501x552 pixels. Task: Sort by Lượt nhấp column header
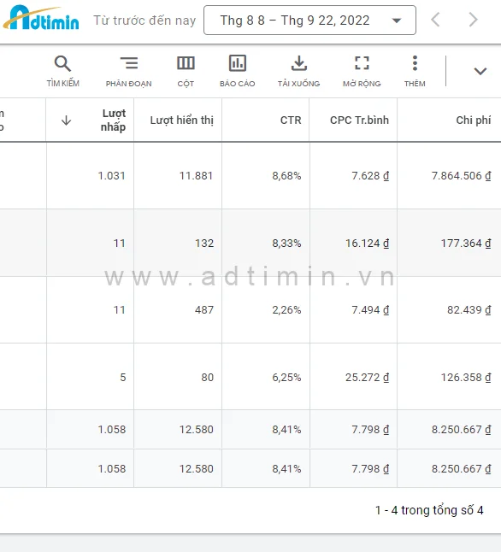click(x=113, y=120)
